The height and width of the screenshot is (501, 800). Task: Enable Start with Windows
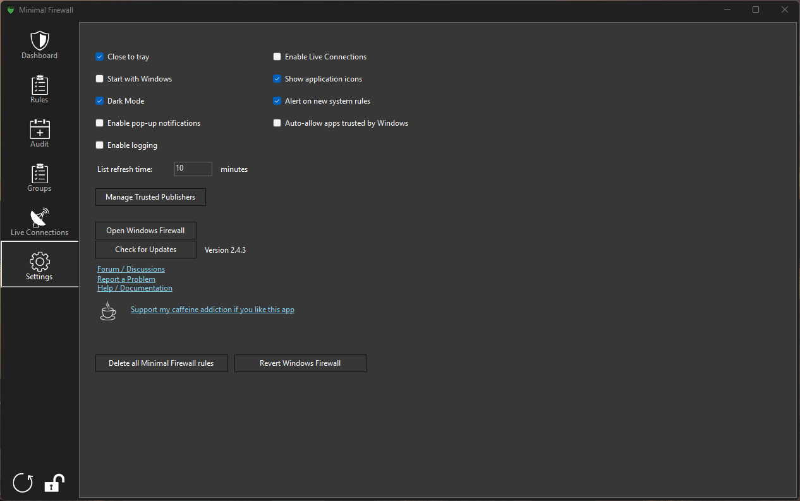[x=100, y=79]
